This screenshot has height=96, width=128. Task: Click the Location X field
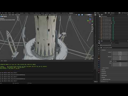pyautogui.click(x=120, y=52)
